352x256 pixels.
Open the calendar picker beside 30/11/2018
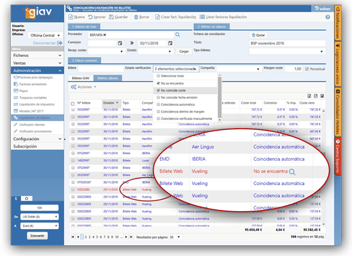coord(170,43)
